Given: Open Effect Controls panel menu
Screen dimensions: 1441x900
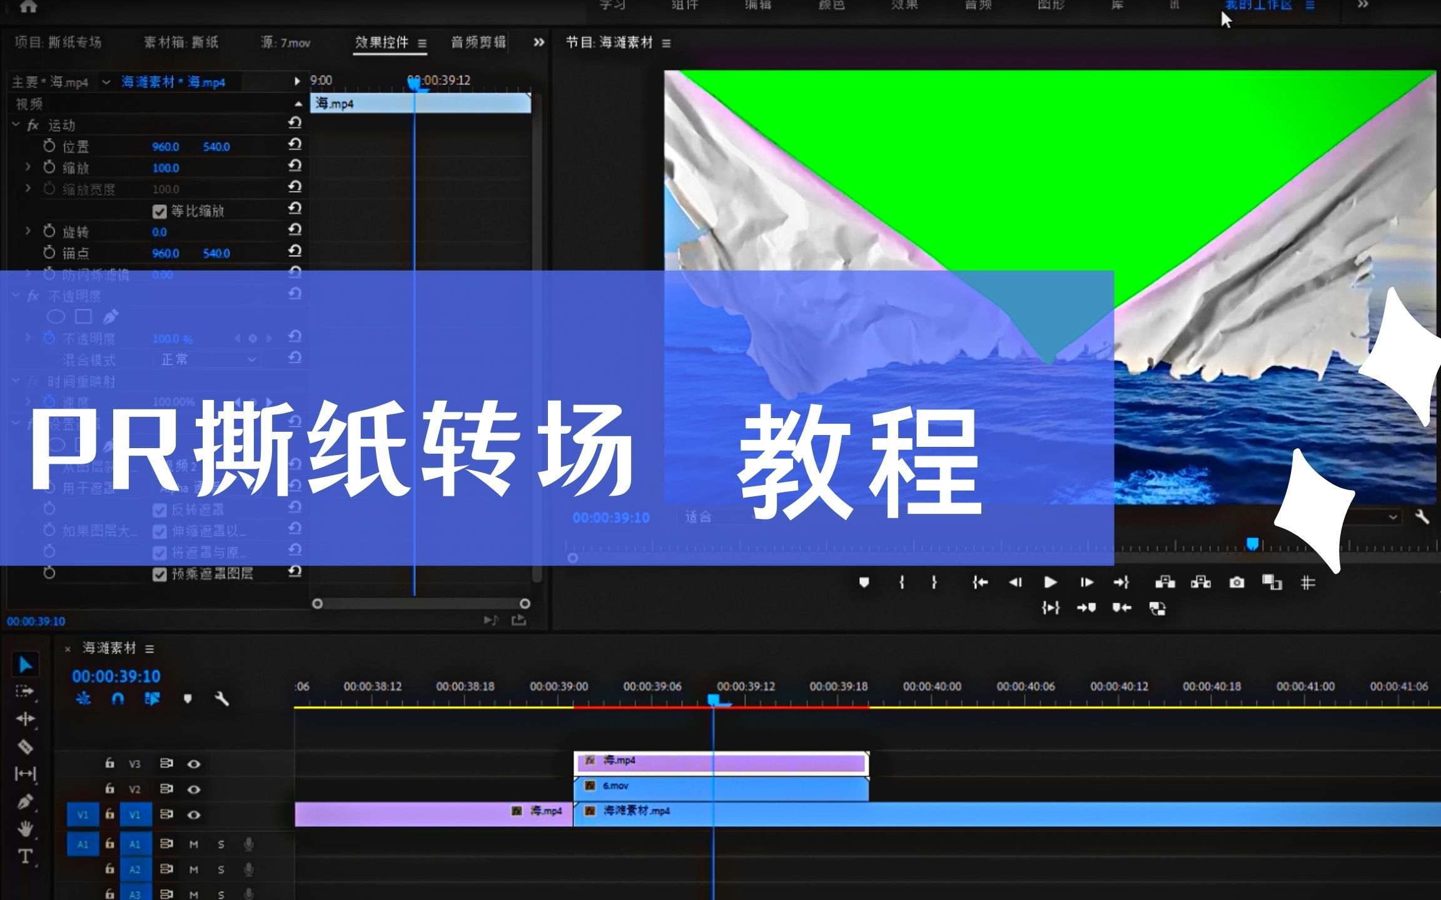Looking at the screenshot, I should pyautogui.click(x=422, y=43).
